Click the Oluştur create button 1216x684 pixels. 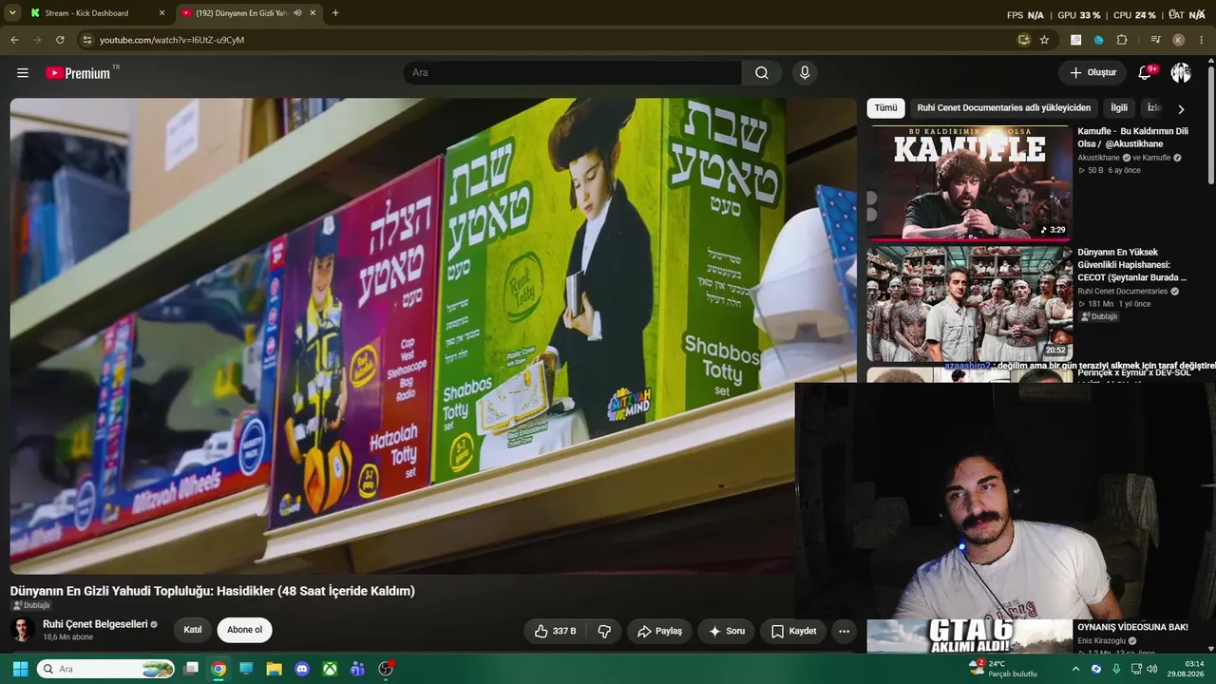pyautogui.click(x=1092, y=73)
